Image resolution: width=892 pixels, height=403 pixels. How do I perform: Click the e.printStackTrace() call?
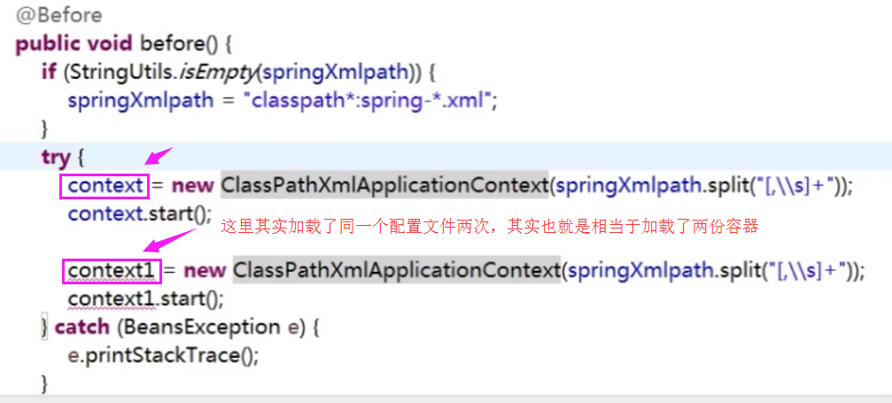click(x=163, y=356)
